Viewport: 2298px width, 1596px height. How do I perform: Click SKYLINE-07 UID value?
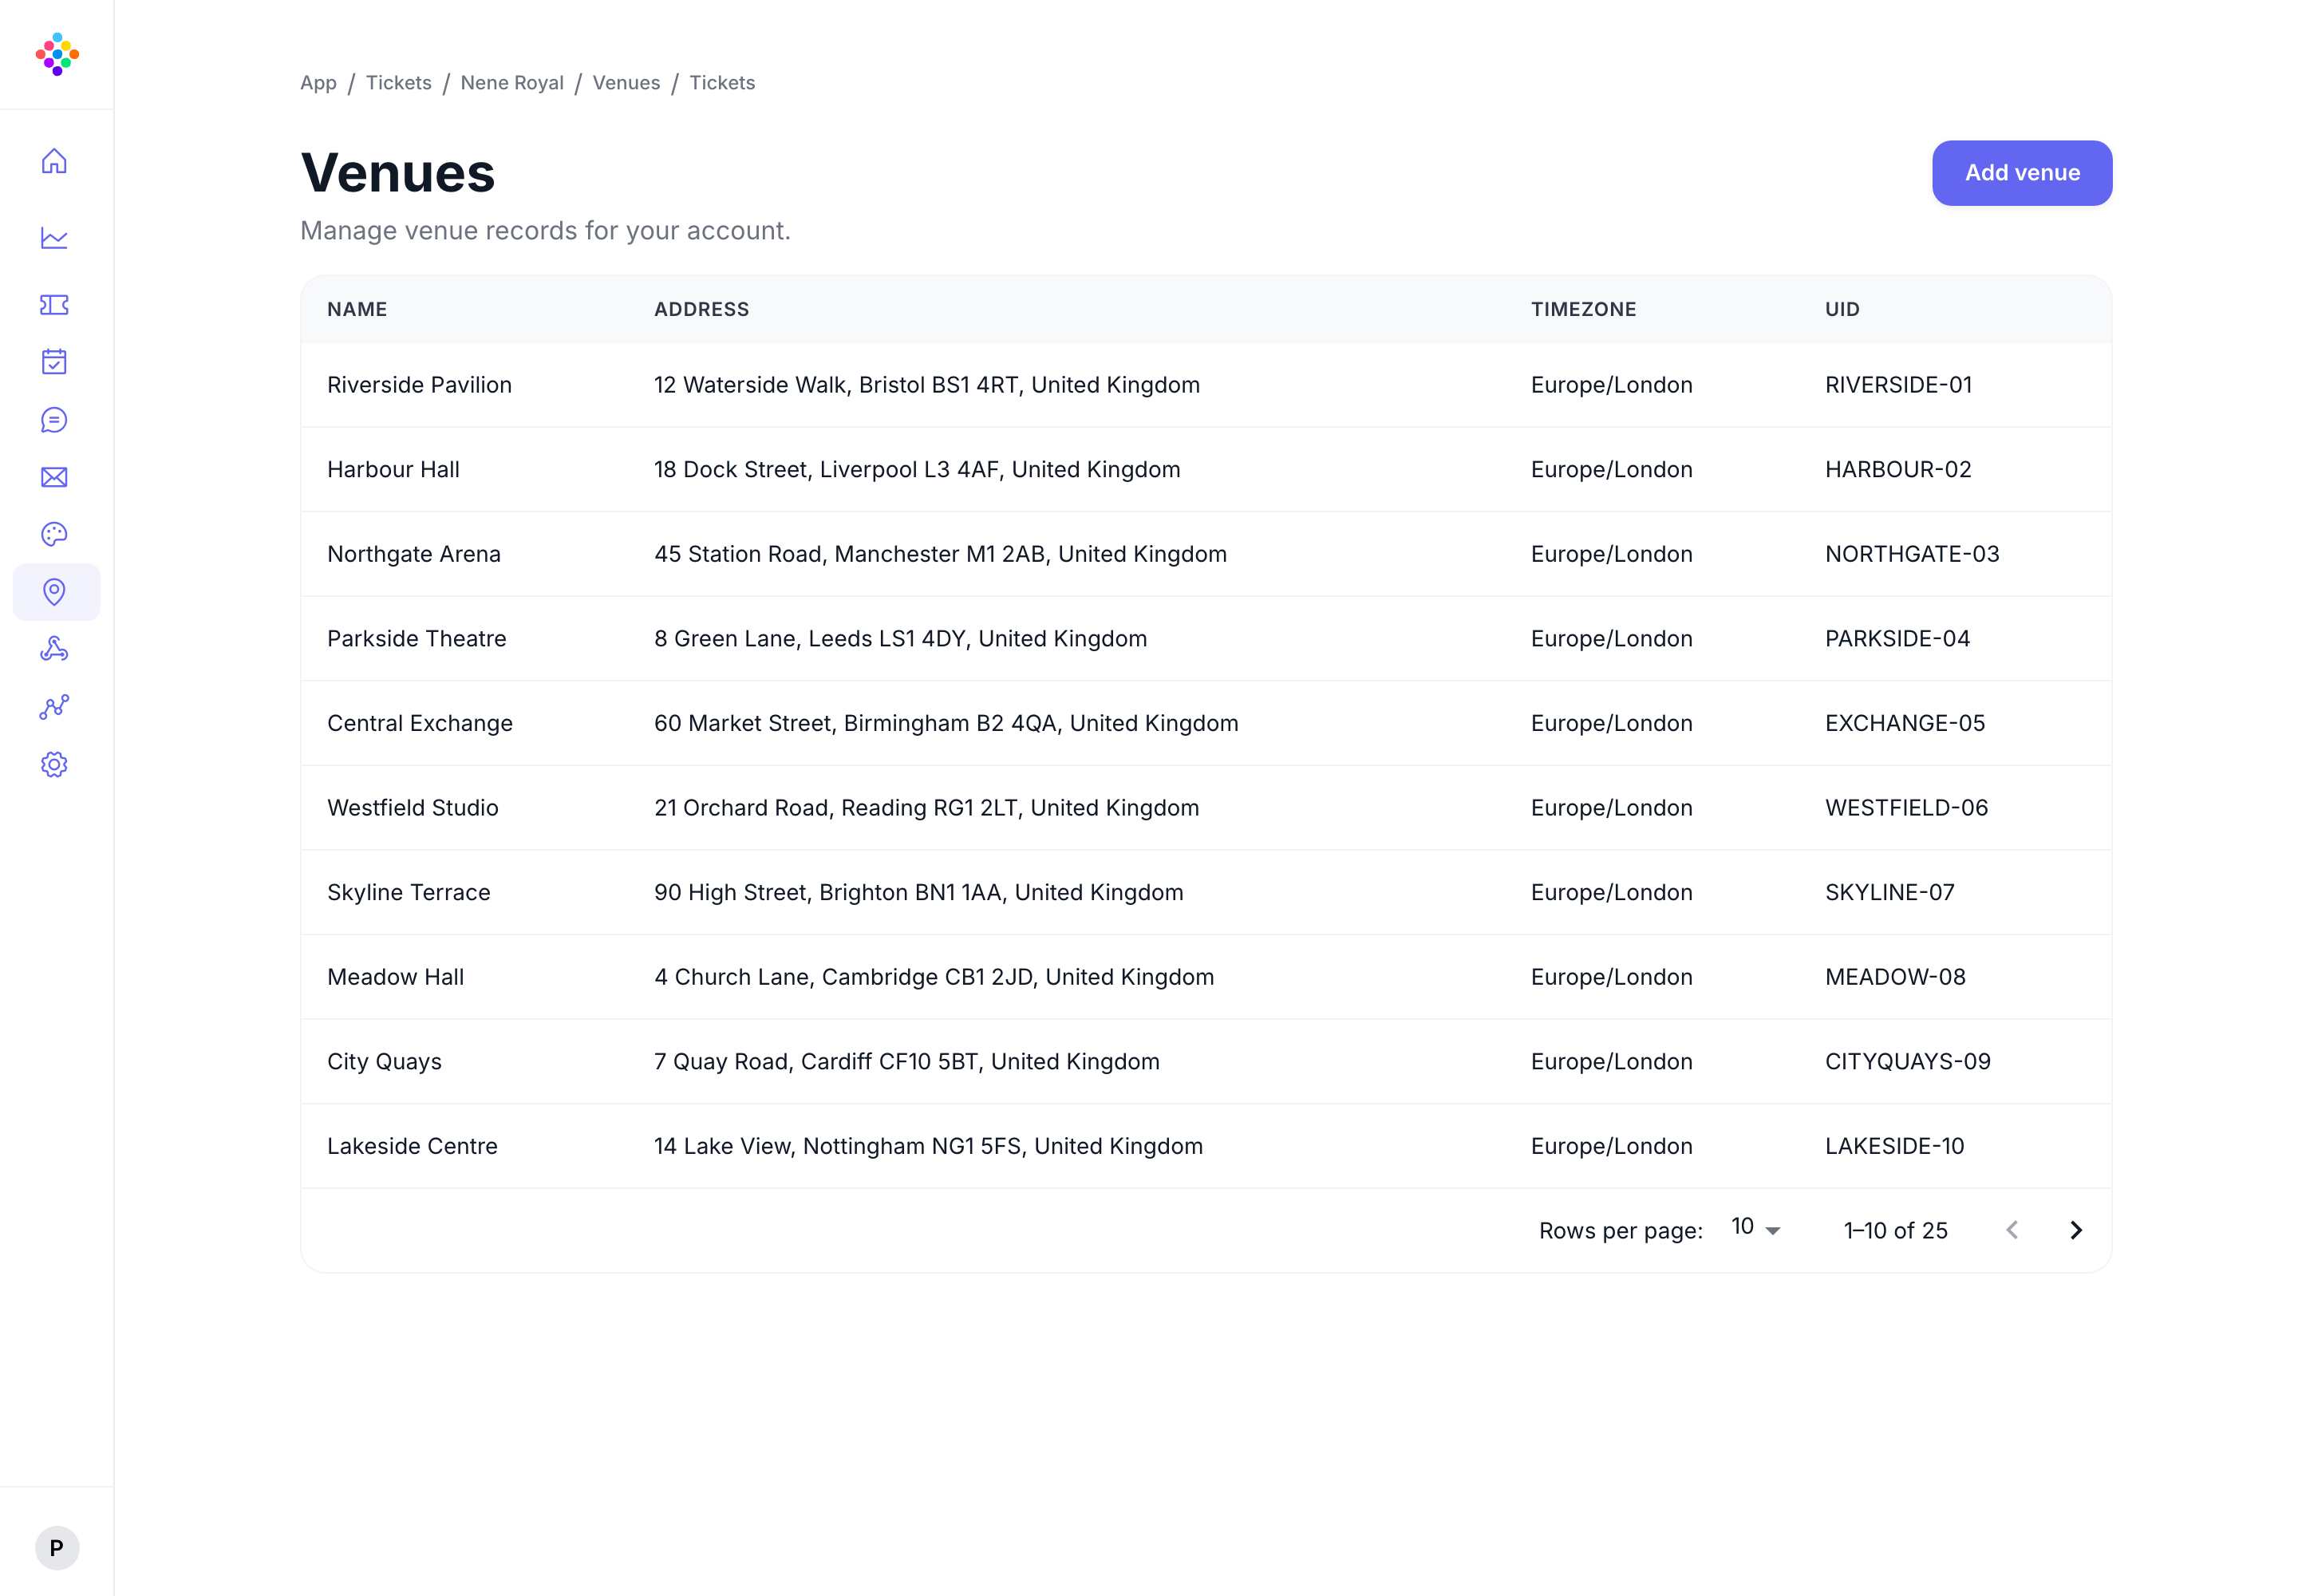pyautogui.click(x=1889, y=892)
